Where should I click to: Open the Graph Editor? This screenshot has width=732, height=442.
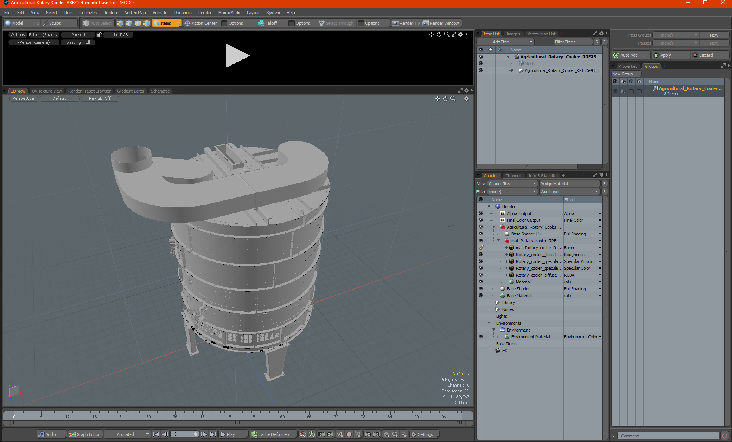point(84,434)
